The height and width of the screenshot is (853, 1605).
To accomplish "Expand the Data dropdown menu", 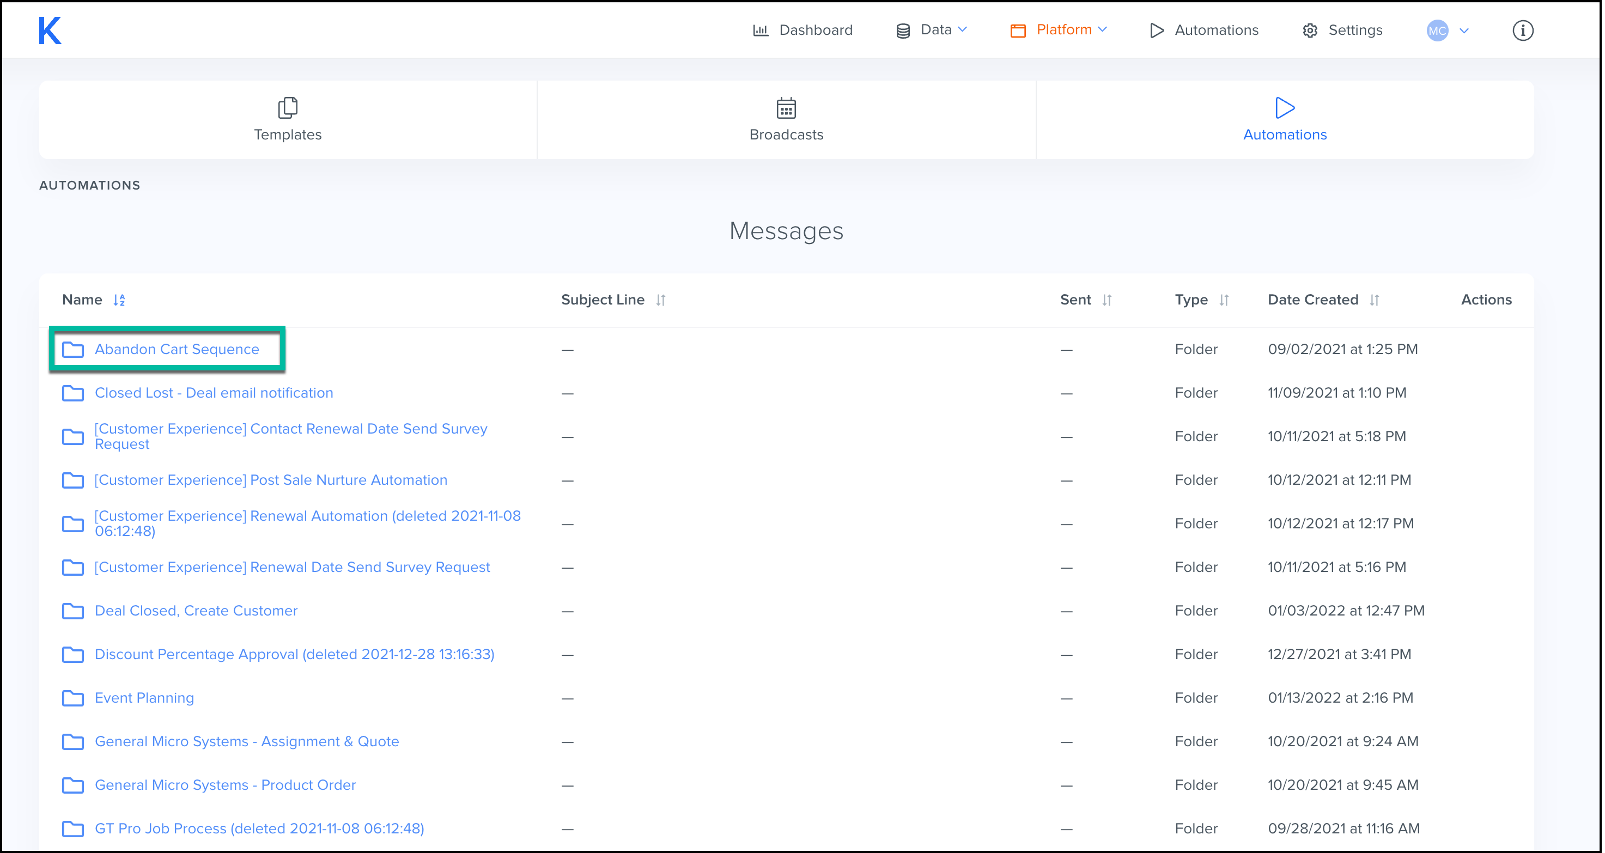I will (931, 30).
